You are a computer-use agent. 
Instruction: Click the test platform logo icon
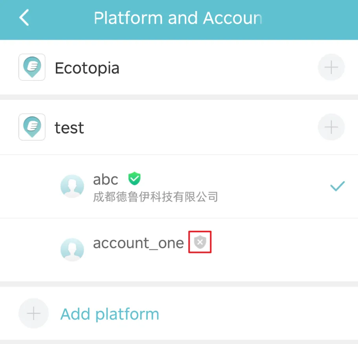click(x=32, y=127)
